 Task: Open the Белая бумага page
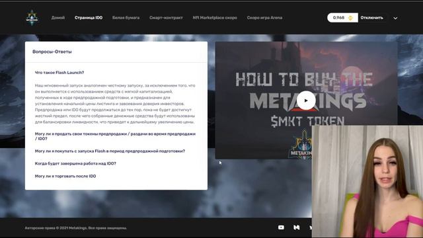tap(126, 18)
